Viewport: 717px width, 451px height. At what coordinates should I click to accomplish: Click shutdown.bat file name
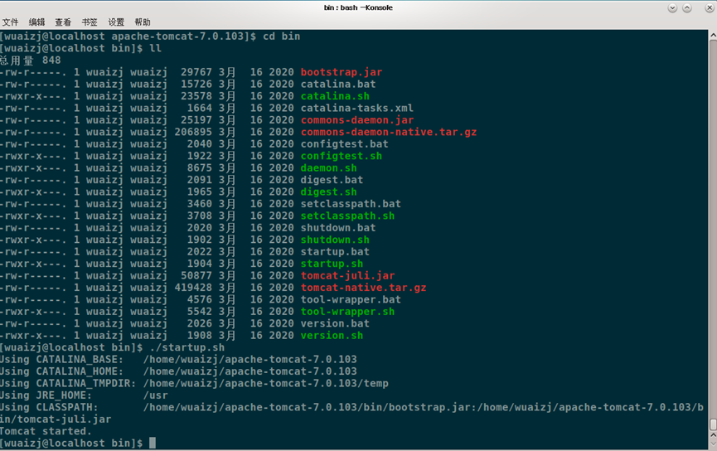coord(338,228)
